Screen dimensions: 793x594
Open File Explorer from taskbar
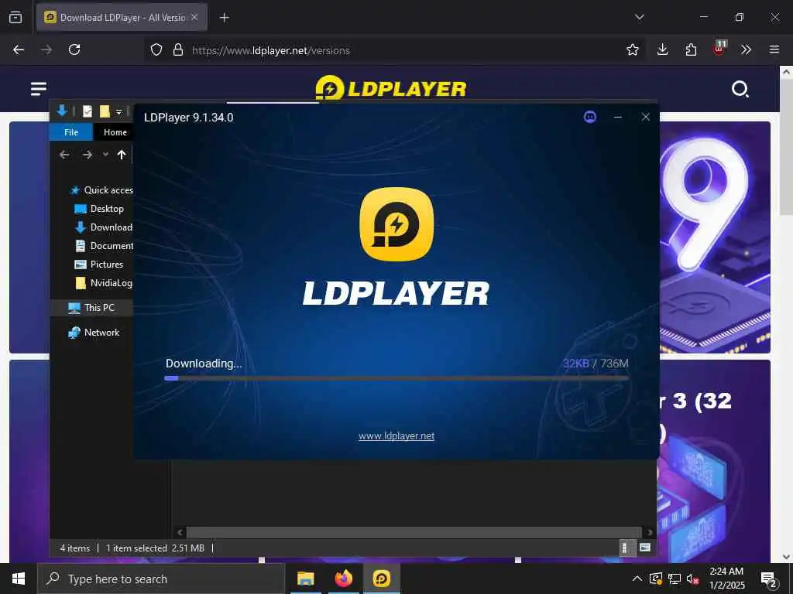[x=305, y=579]
